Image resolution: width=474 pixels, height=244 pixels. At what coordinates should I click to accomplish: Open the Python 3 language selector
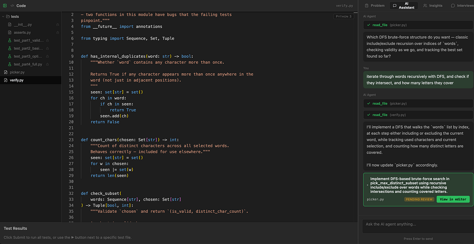click(344, 16)
